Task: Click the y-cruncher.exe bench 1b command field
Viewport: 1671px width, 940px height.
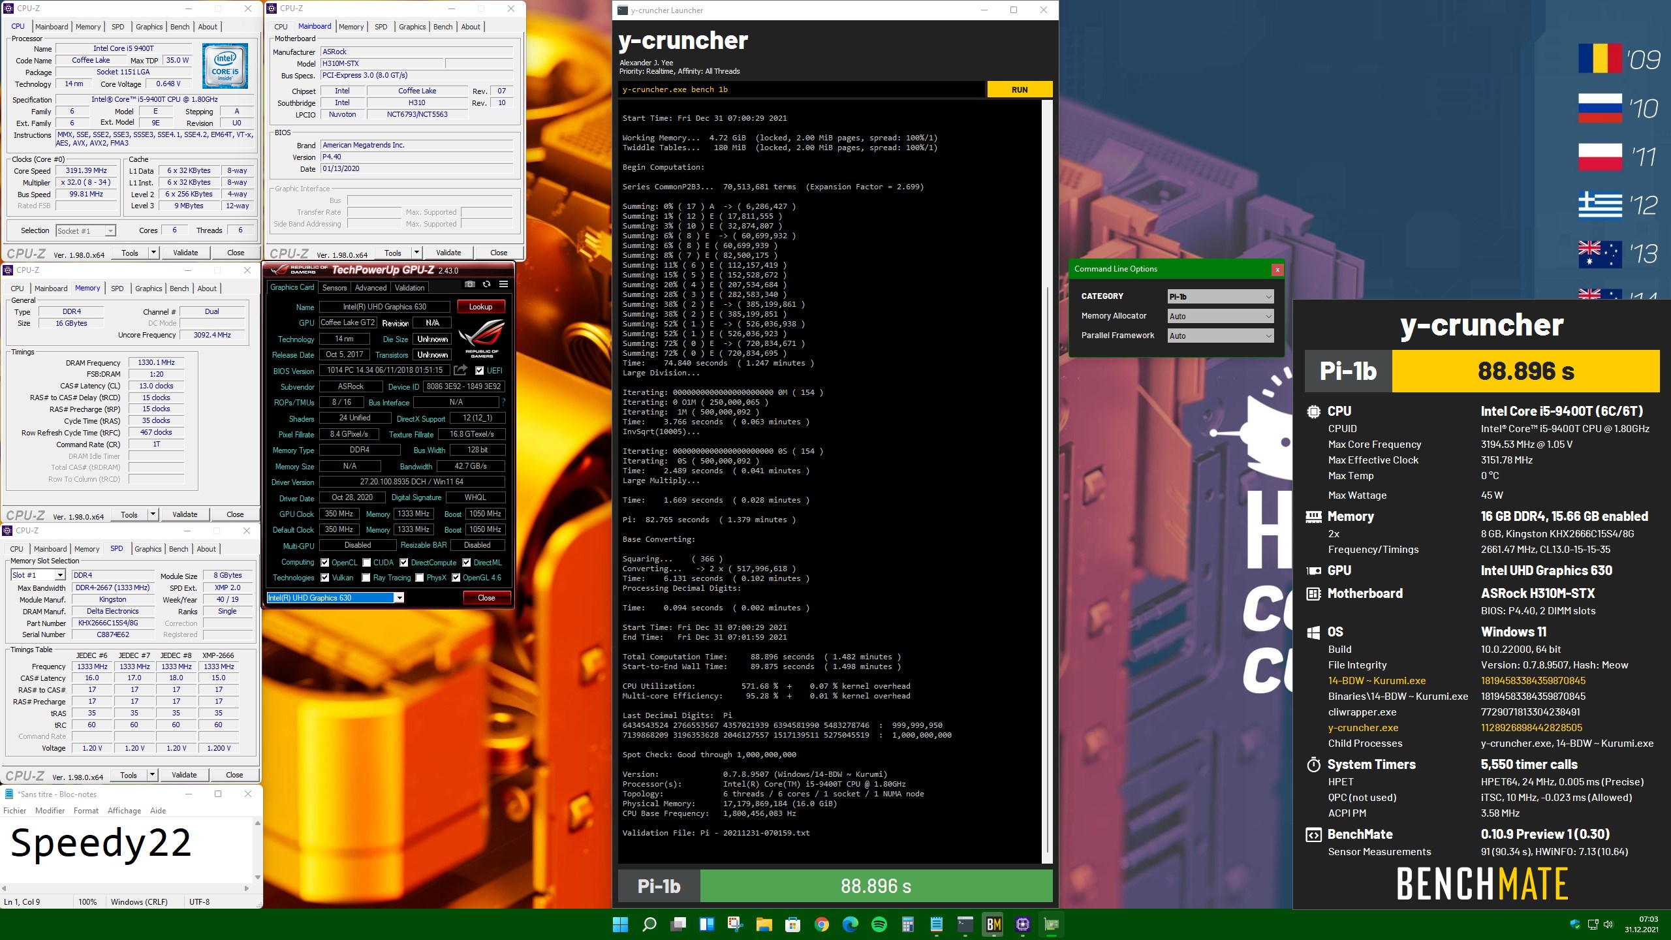Action: click(x=802, y=89)
